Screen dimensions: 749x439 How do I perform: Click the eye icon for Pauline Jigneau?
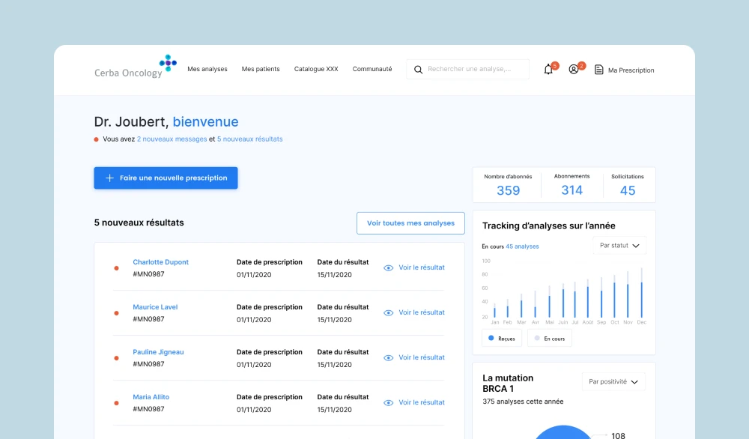click(388, 358)
